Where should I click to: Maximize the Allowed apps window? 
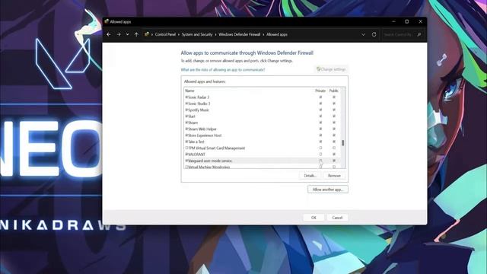point(407,21)
